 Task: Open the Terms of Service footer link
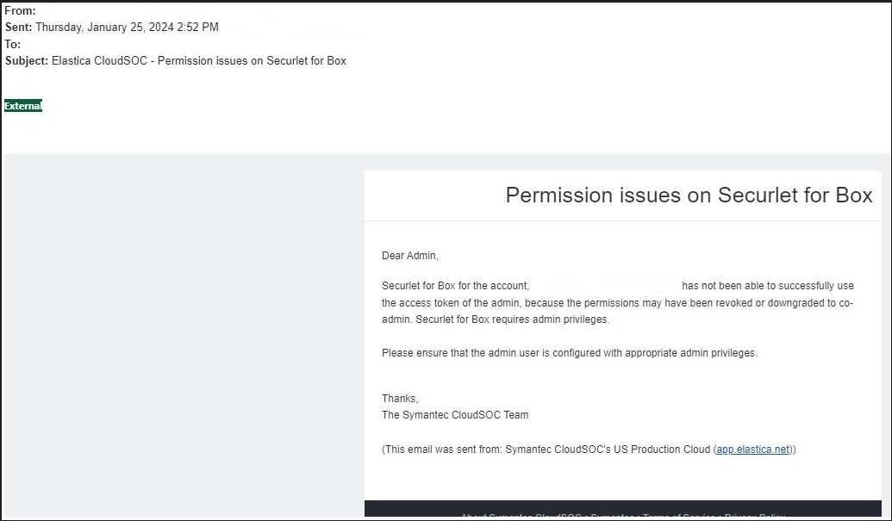[x=679, y=517]
